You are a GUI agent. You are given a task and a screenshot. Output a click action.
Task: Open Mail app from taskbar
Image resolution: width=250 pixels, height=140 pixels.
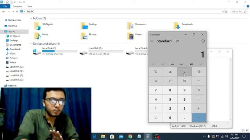coord(121,136)
